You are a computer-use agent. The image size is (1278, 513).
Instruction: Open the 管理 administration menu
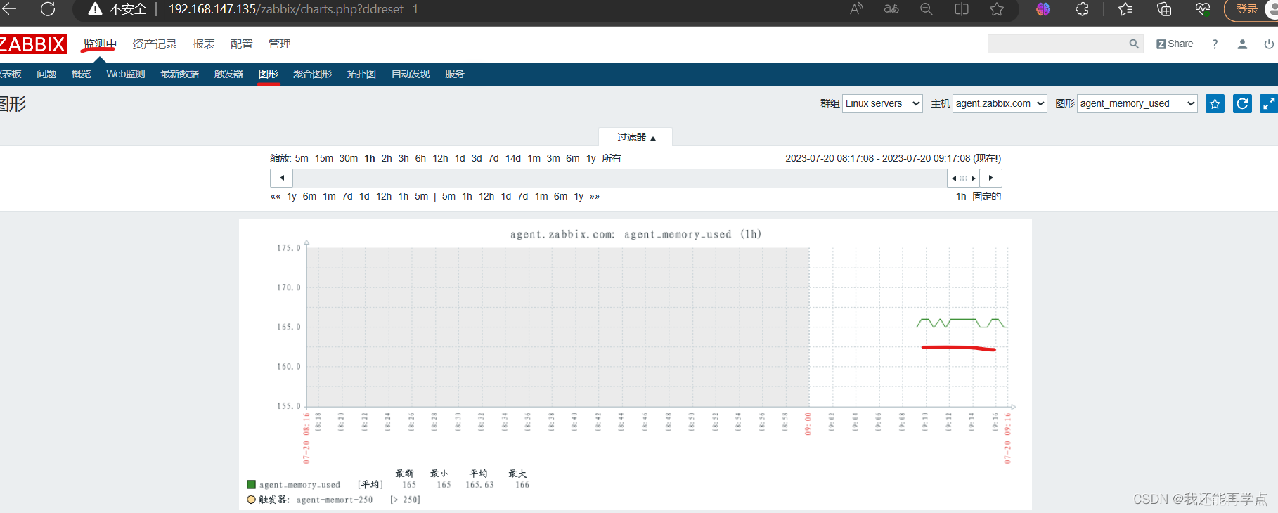pyautogui.click(x=280, y=44)
